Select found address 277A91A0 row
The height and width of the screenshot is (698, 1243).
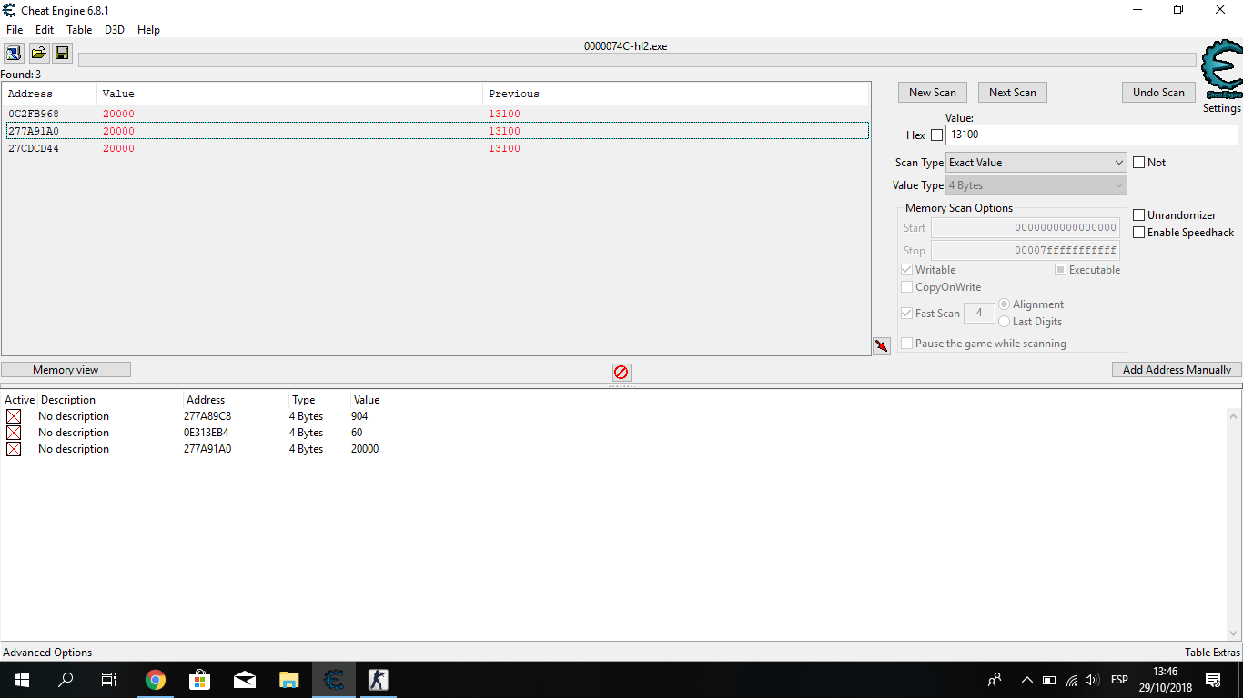pos(437,131)
